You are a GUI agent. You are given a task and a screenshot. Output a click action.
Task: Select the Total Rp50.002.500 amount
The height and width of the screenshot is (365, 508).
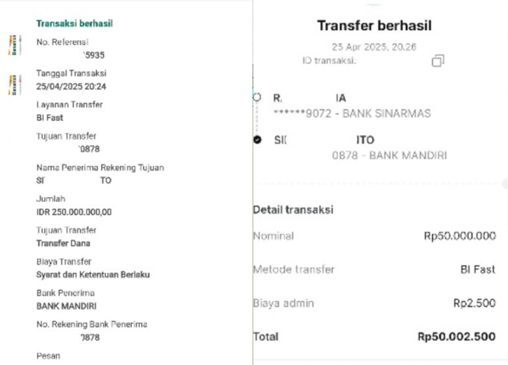[456, 337]
